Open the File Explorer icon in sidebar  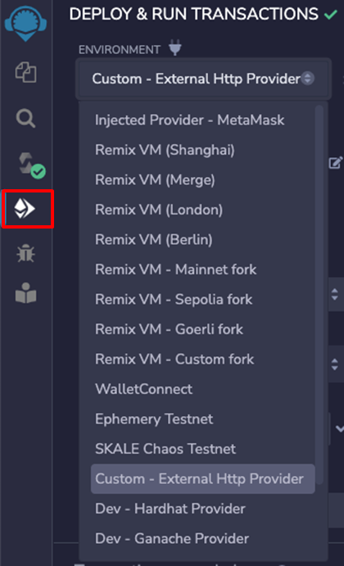click(25, 72)
